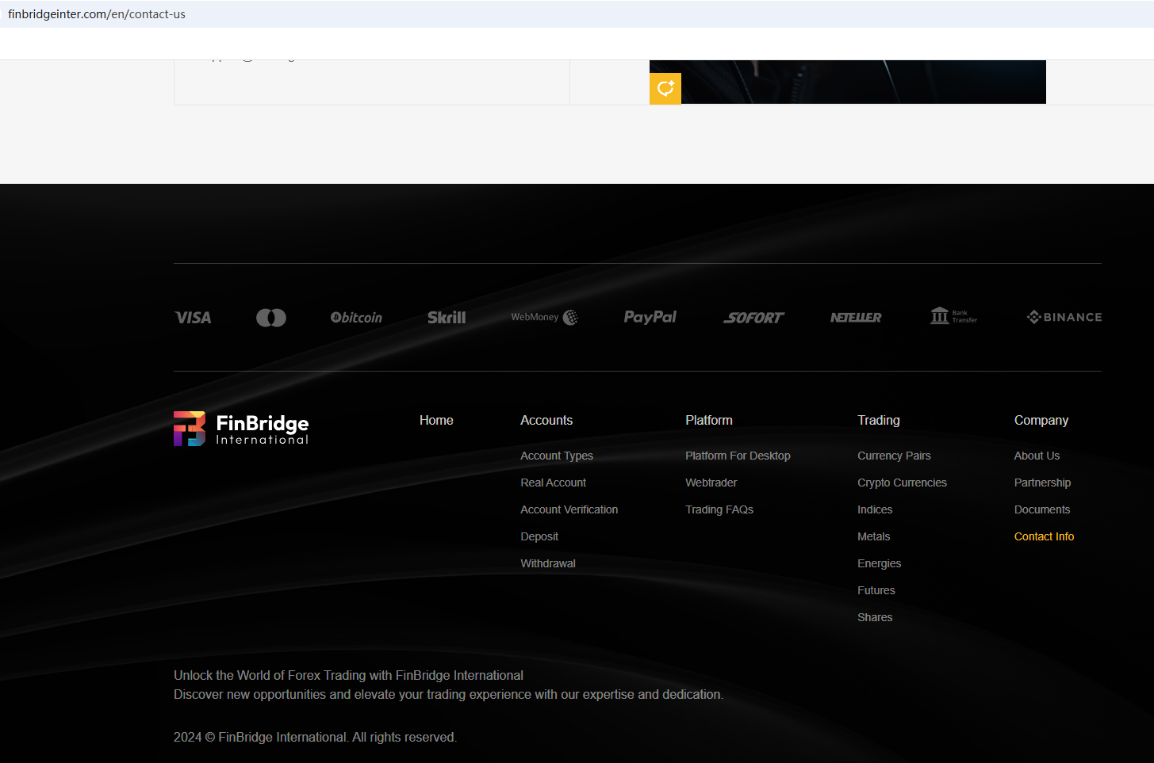
Task: Click the VISA payment logo
Action: 193,318
